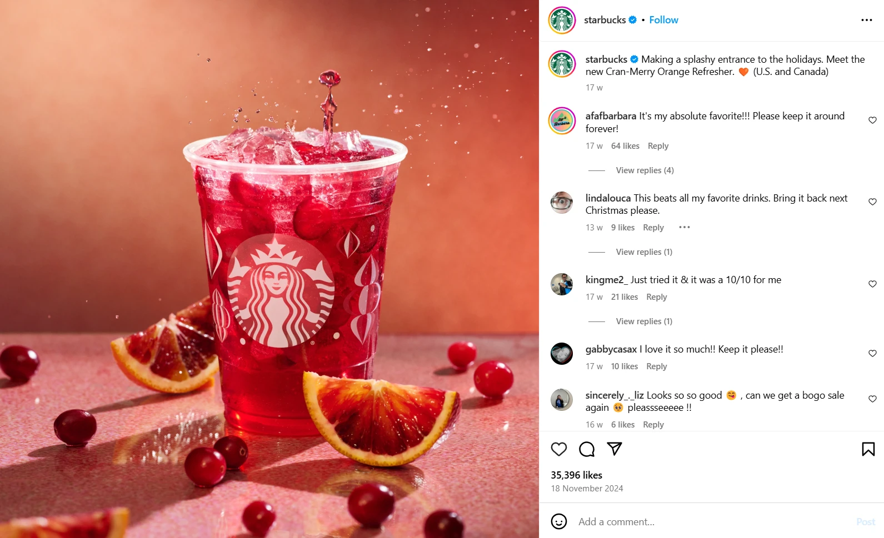Open the starbucks profile picture in header
884x538 pixels.
[x=562, y=21]
